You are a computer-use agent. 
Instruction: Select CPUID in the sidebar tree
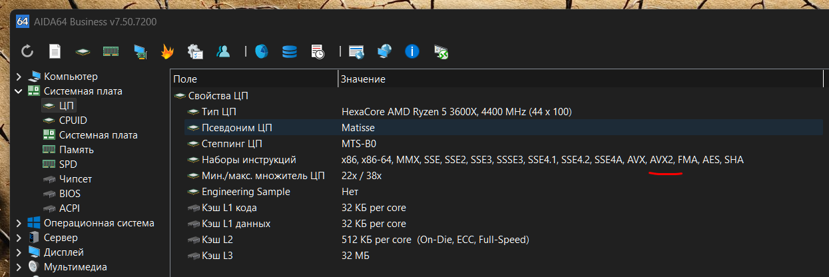coord(73,121)
